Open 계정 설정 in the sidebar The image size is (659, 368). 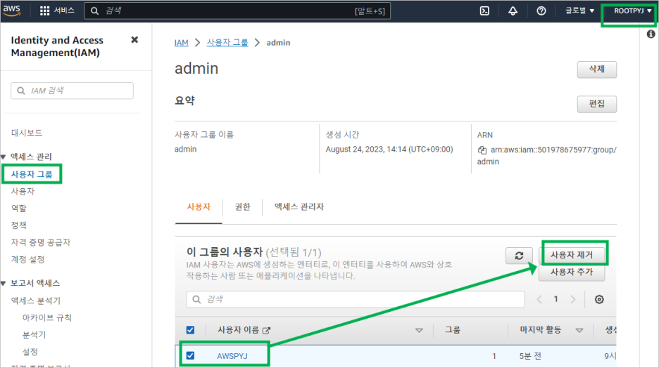click(x=27, y=259)
